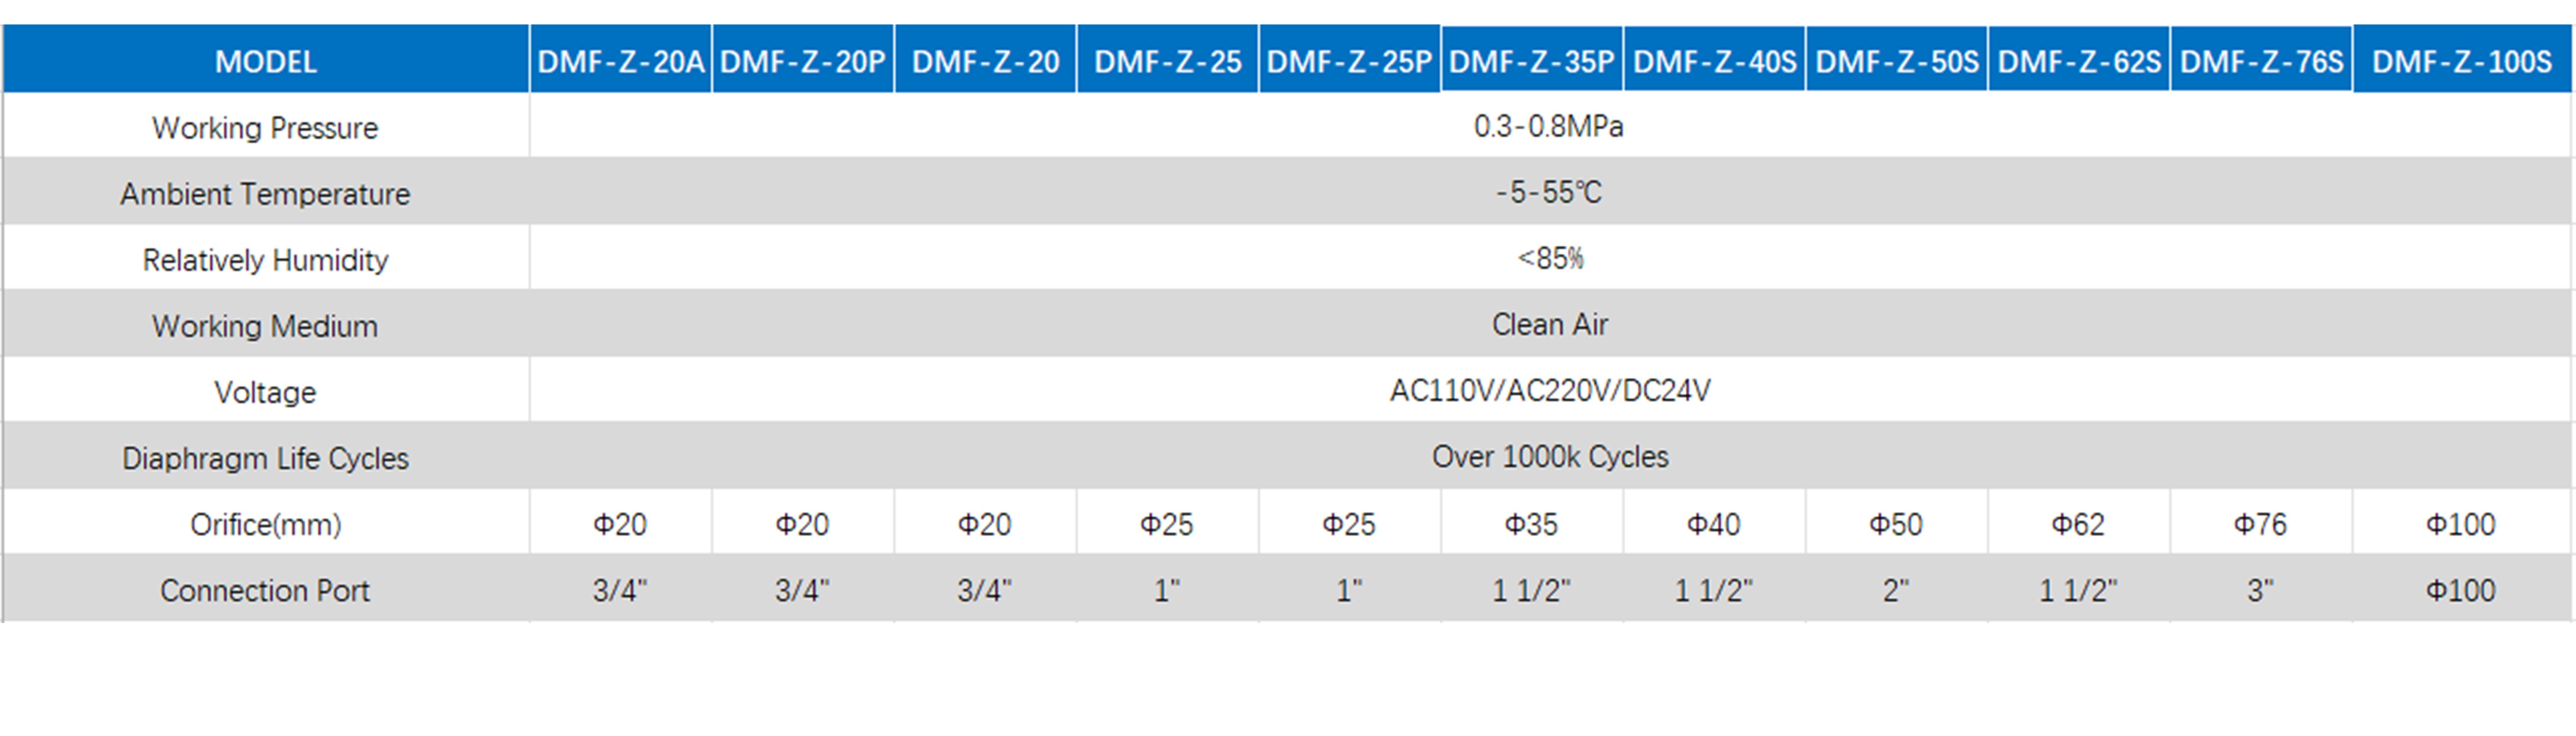Click the DMF-Z-76S column header
This screenshot has height=736, width=2576.
pyautogui.click(x=2261, y=60)
